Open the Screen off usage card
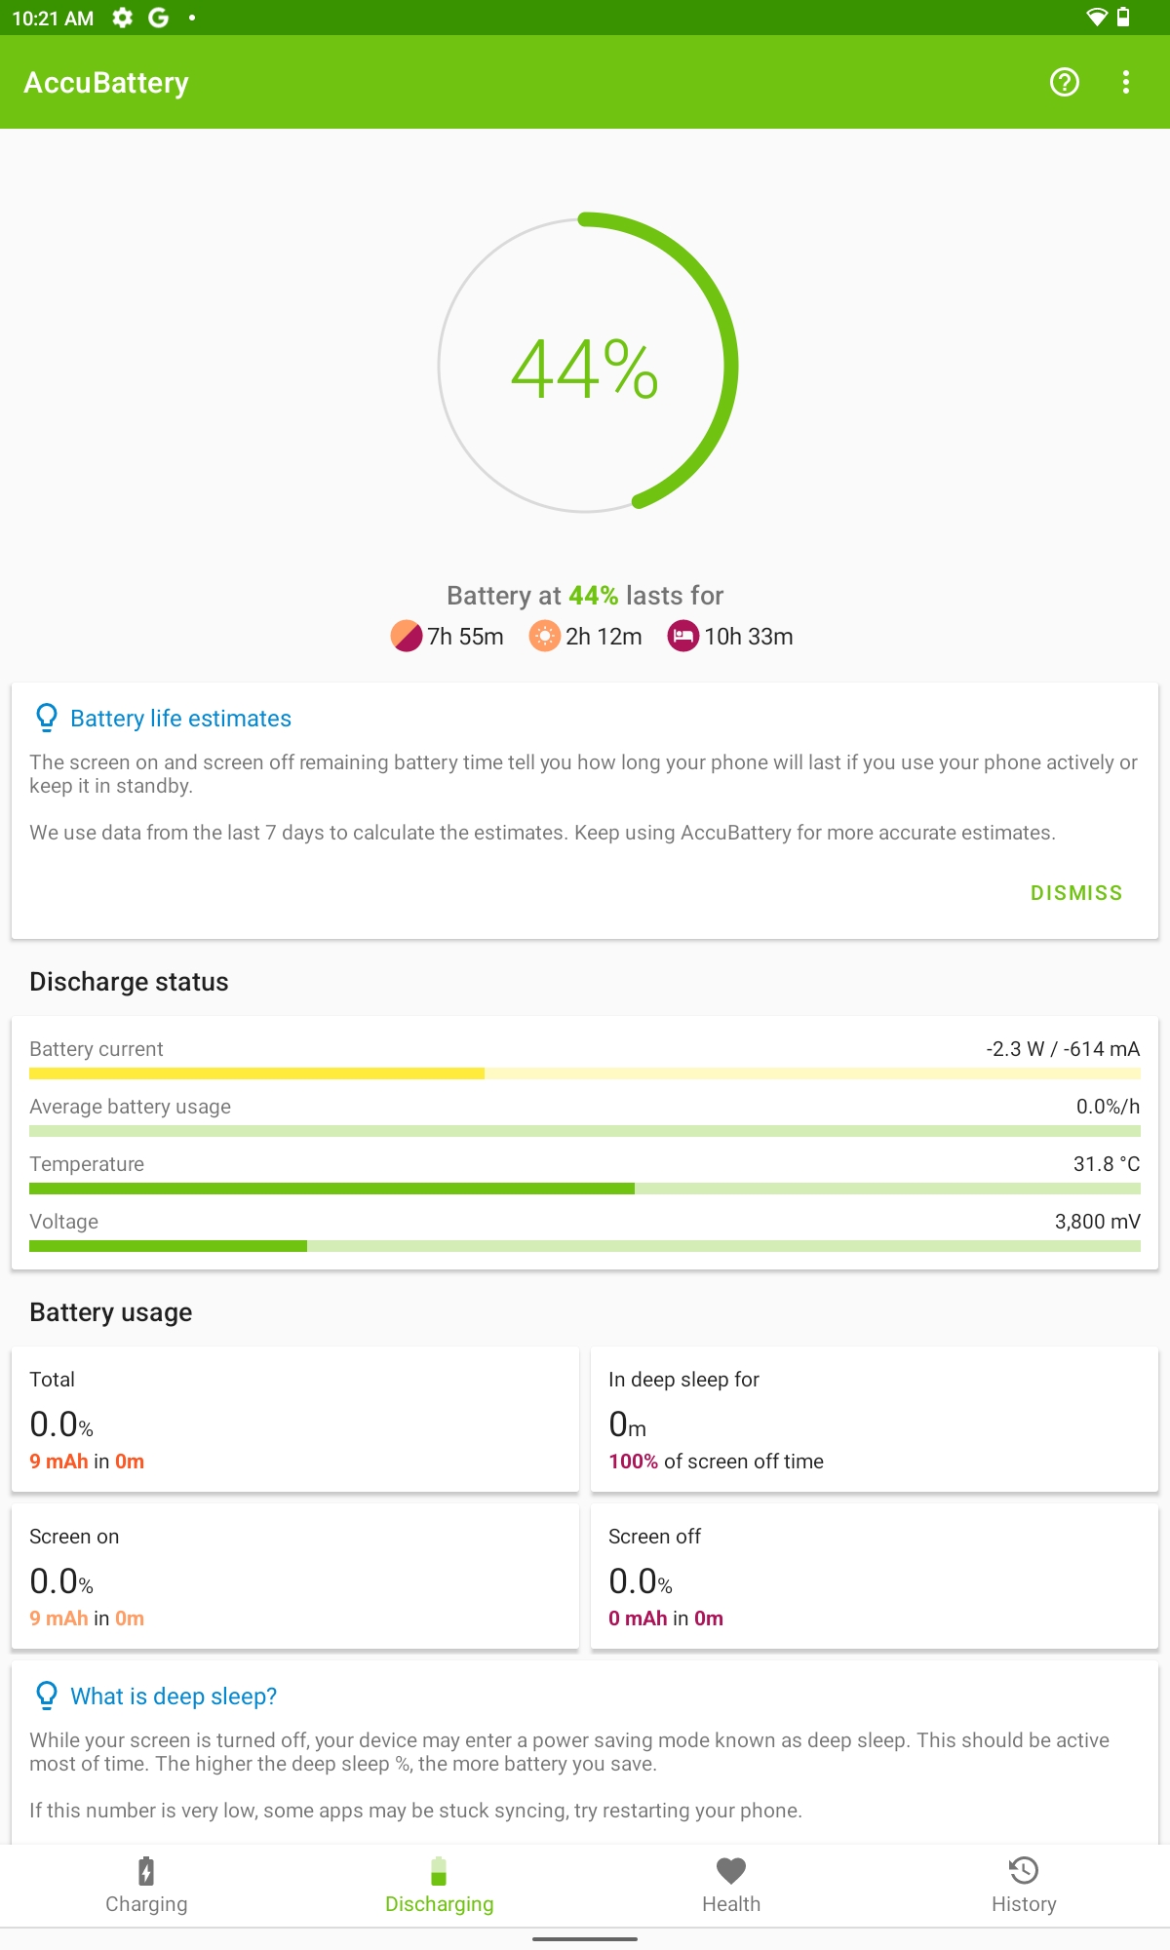This screenshot has height=1950, width=1170. 875,1577
